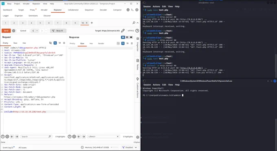Open the Decoder tool tab
The image size is (277, 151).
[x=103, y=10]
